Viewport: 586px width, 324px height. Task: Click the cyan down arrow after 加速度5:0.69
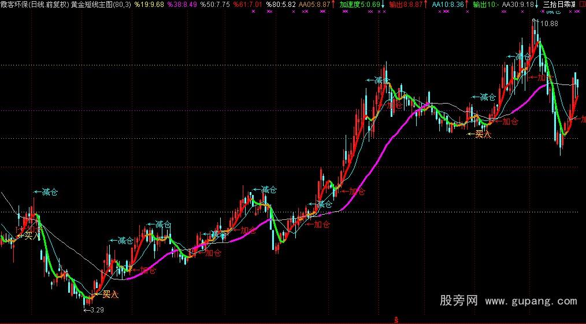tap(384, 4)
